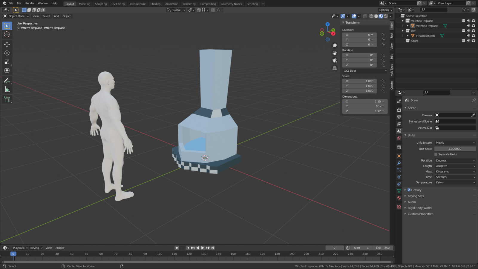Switch to the Sculpting workspace tab
This screenshot has width=478, height=269.
pos(101,4)
